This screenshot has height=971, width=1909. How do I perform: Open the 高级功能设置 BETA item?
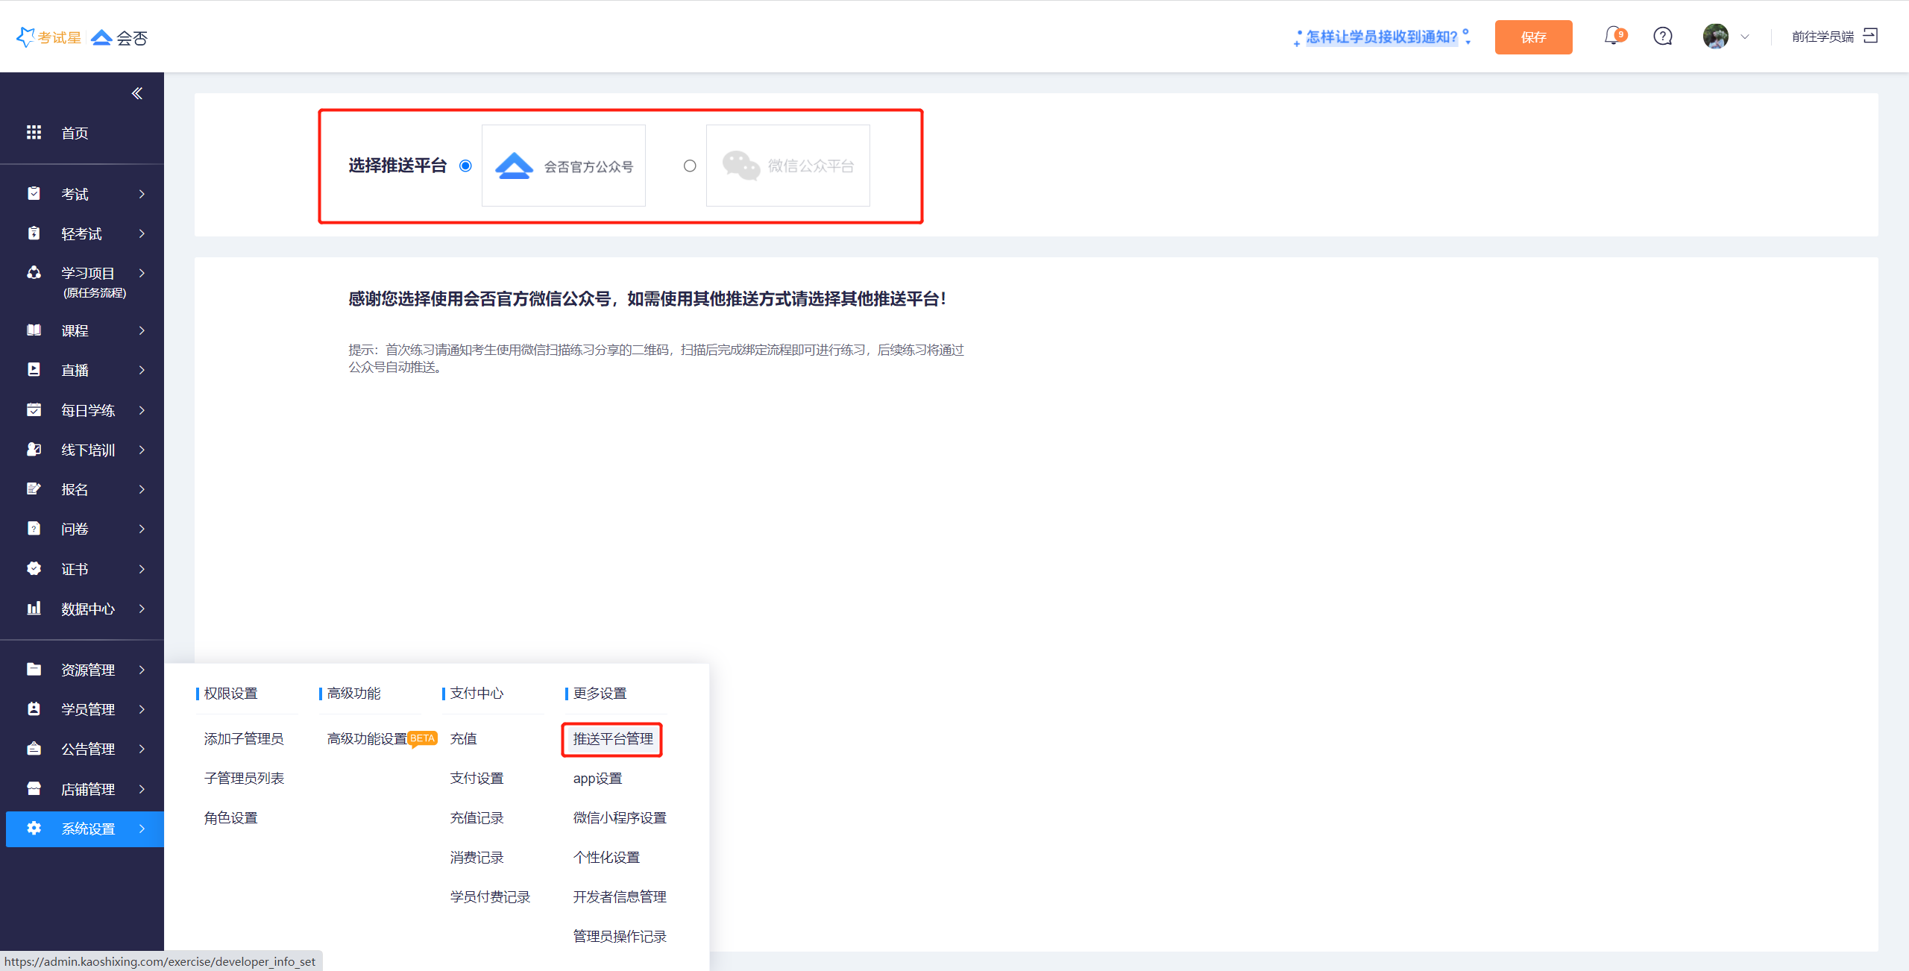point(368,739)
